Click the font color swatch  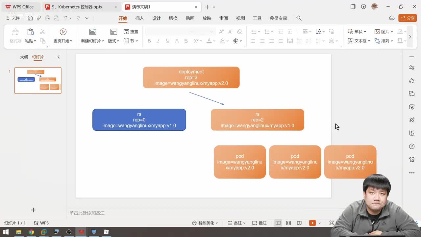tap(209, 41)
